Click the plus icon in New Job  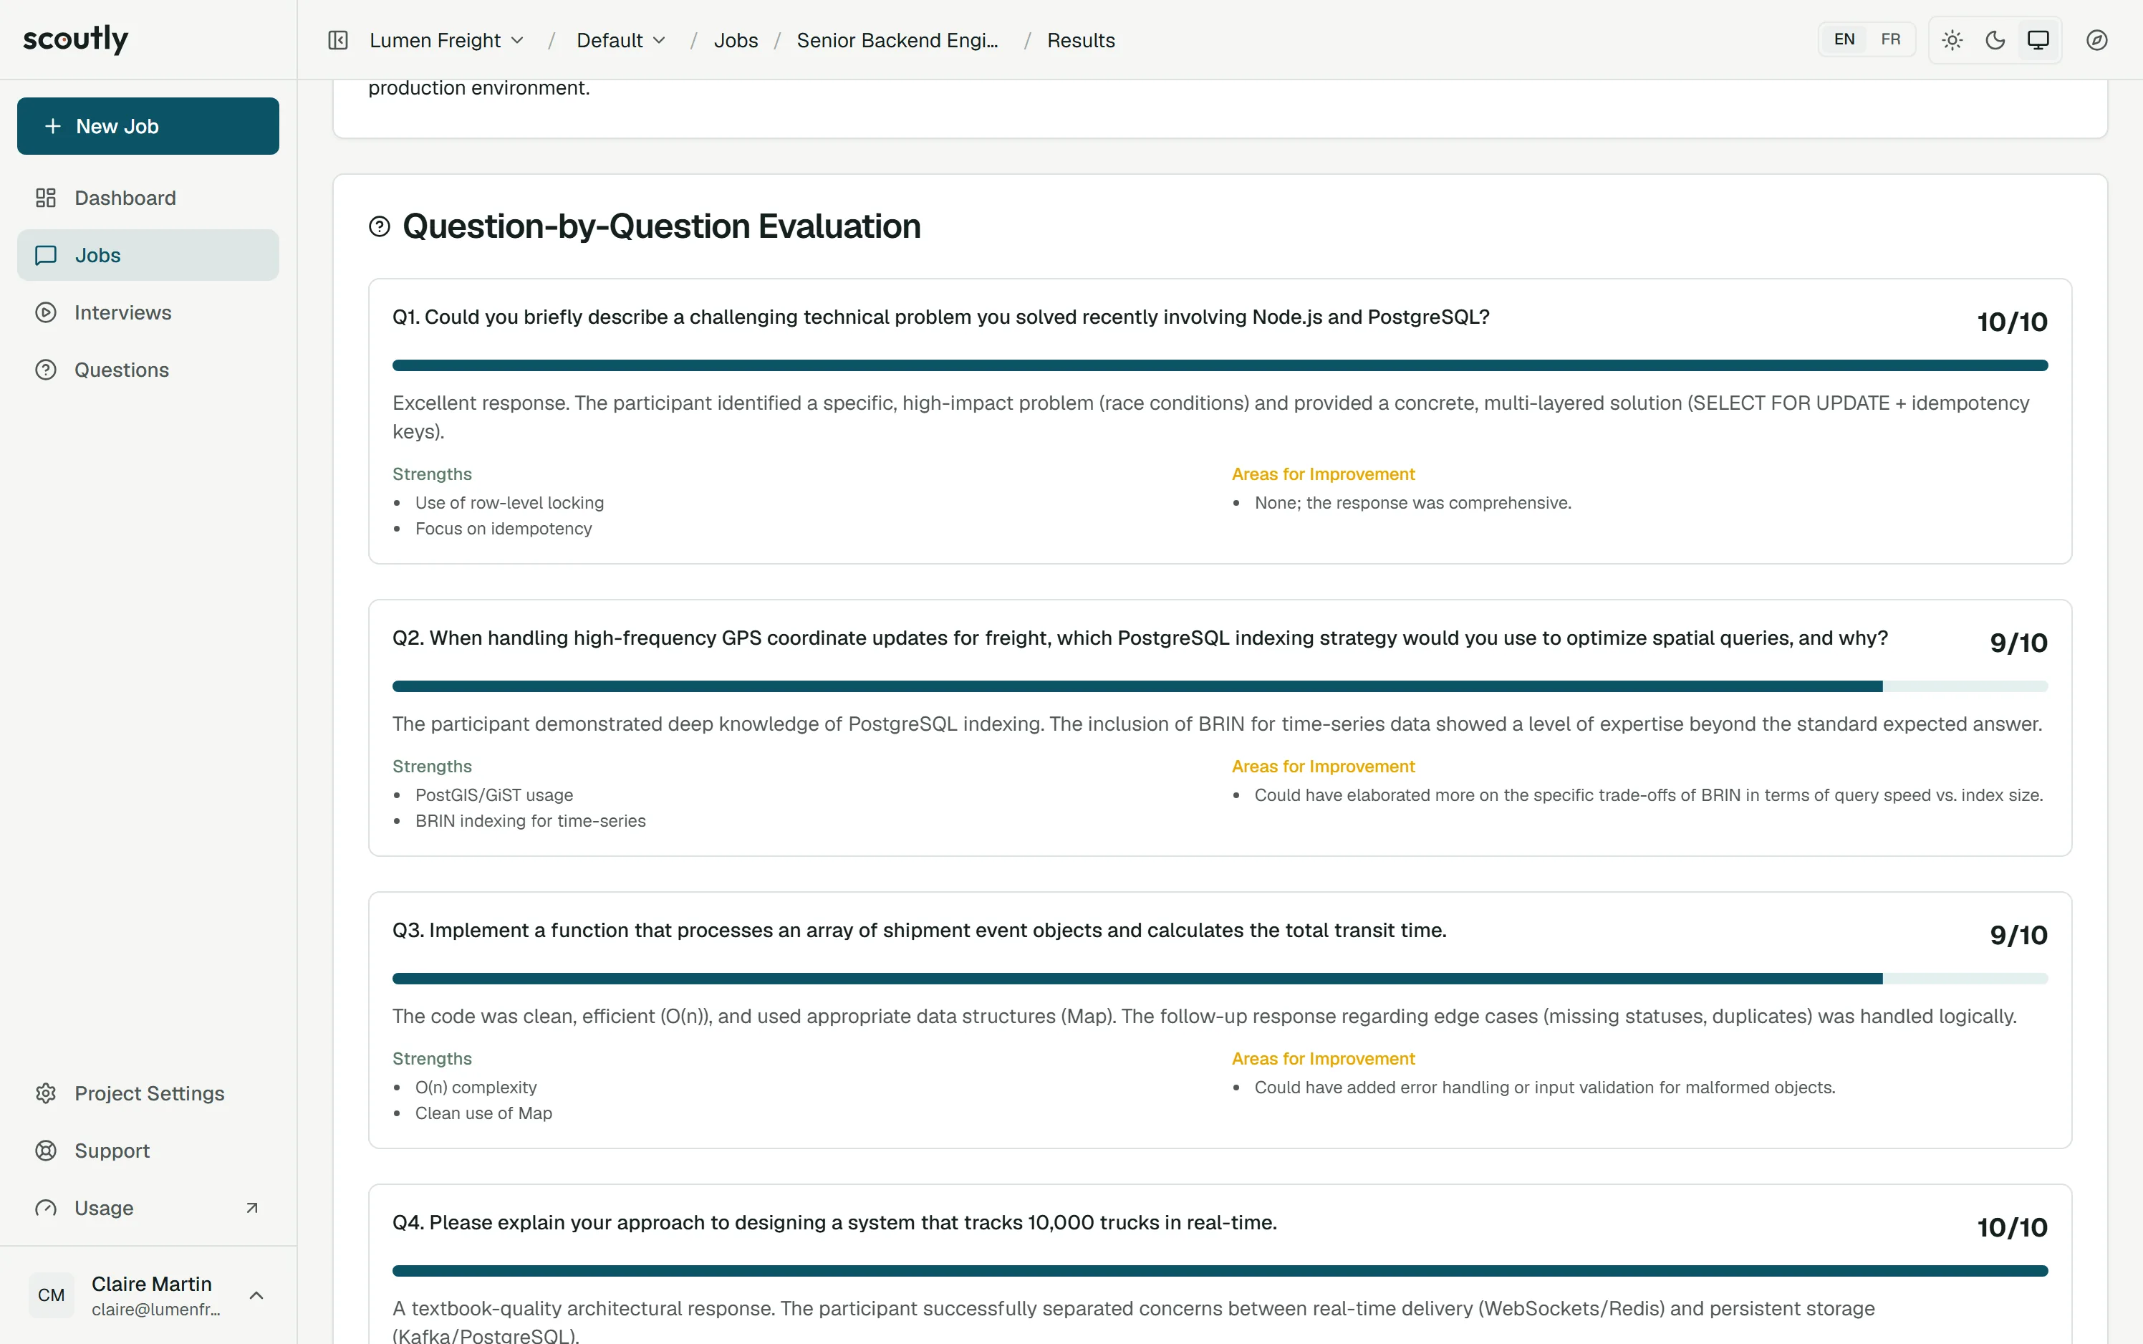(52, 126)
